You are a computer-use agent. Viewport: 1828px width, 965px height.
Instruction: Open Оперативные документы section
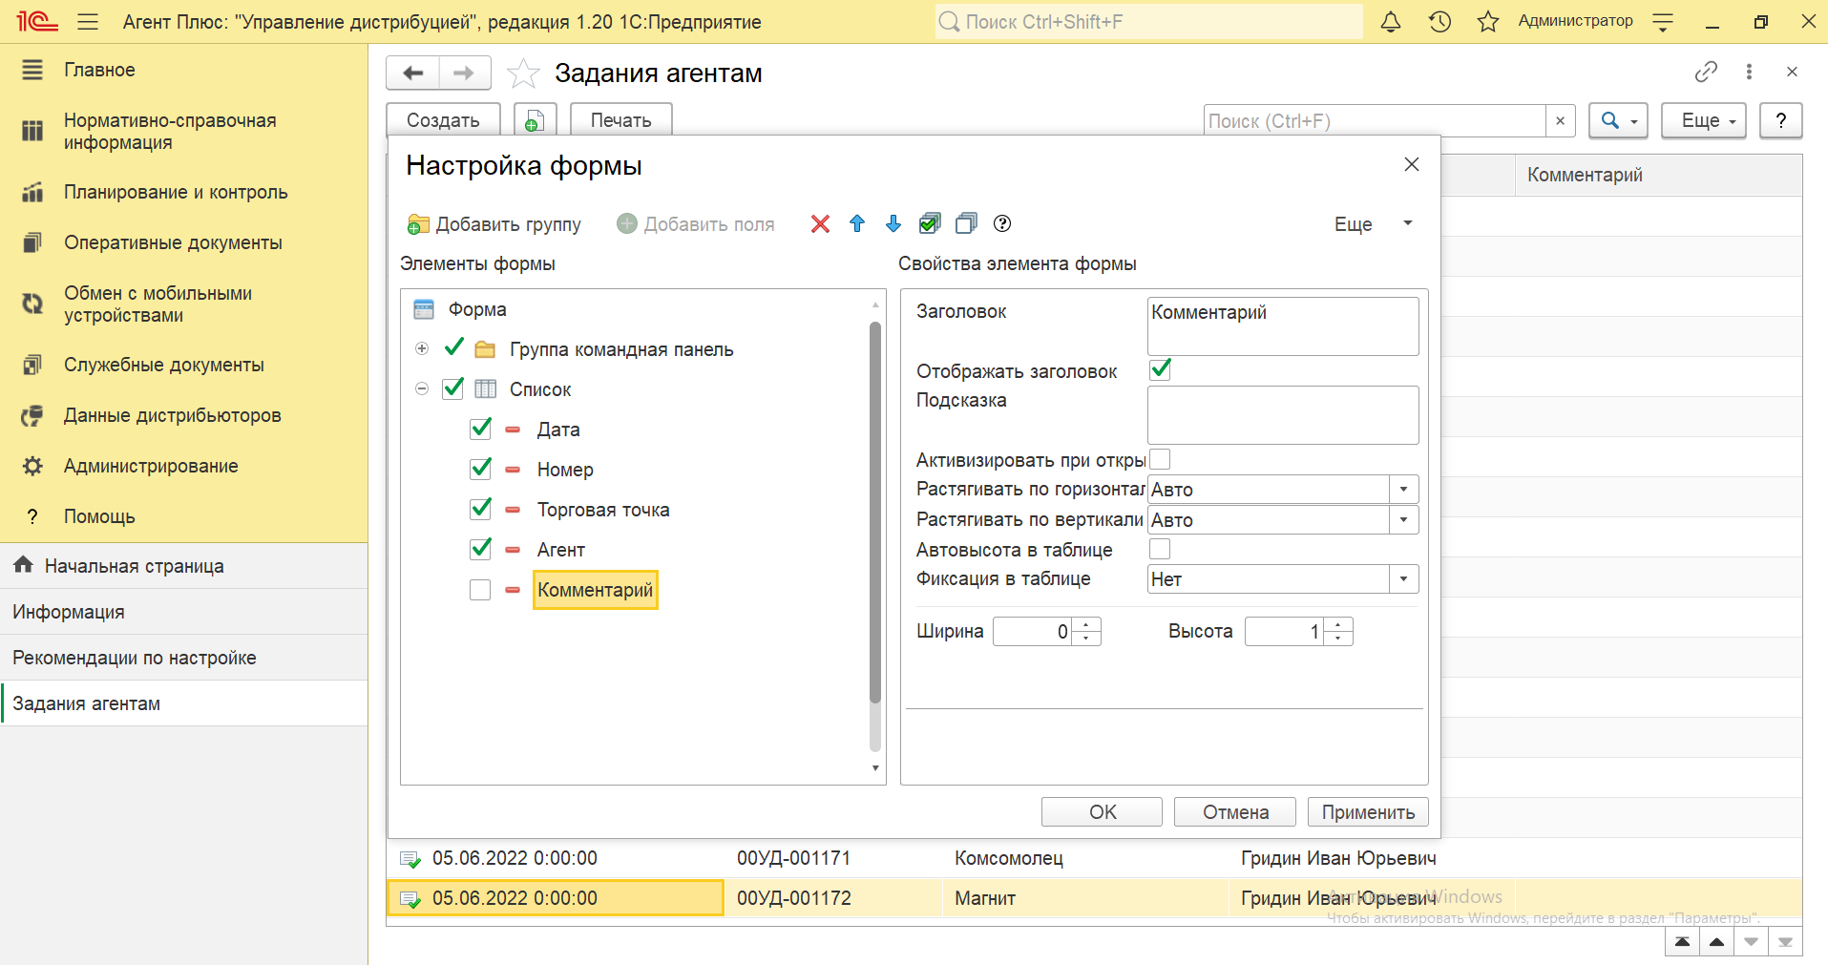coord(173,242)
